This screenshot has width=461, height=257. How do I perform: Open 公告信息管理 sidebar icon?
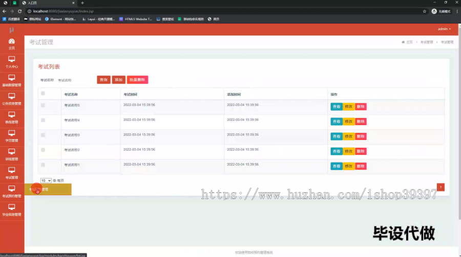[12, 100]
